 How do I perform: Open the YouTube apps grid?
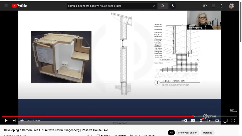pos(213,6)
